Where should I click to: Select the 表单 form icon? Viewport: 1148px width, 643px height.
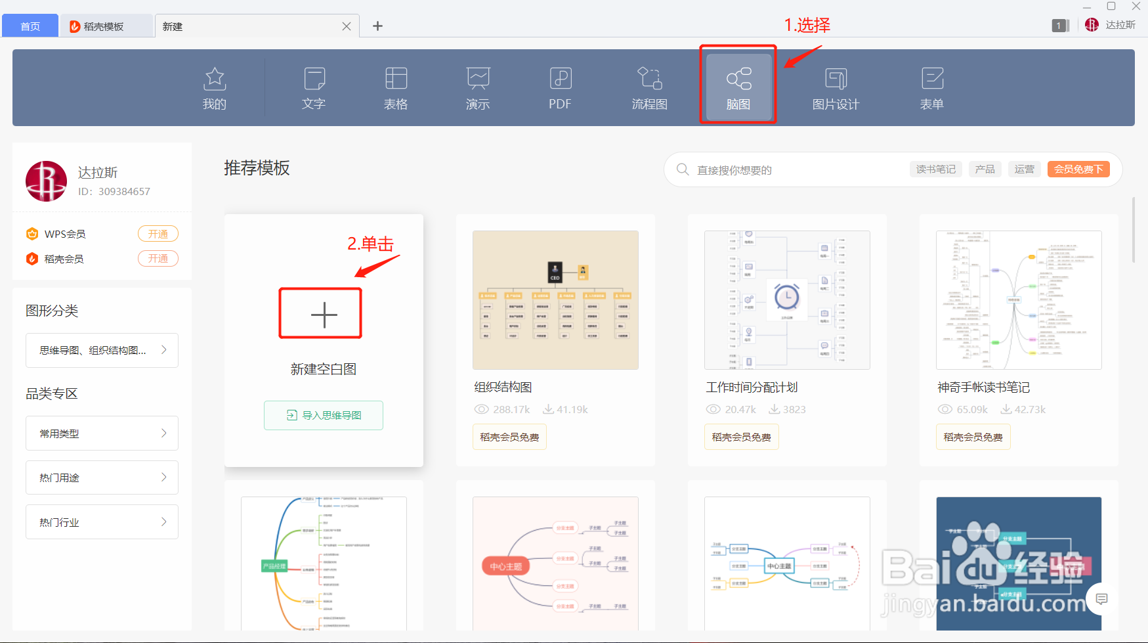pyautogui.click(x=932, y=79)
